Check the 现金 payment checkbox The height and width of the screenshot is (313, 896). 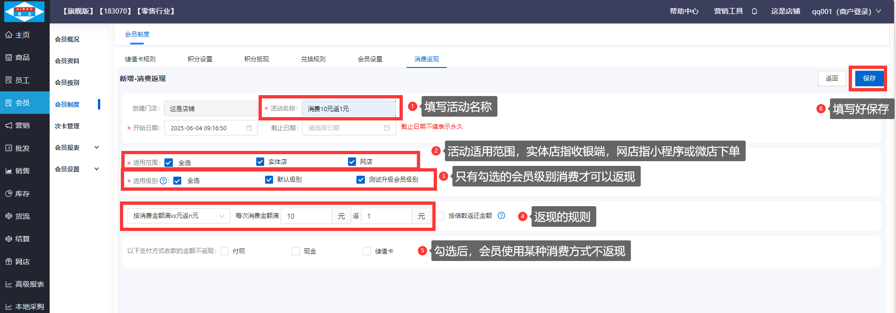pos(296,251)
